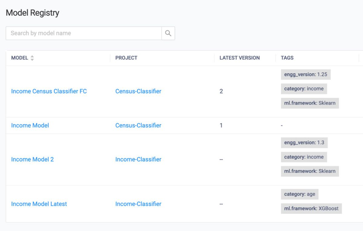Select the Income Model 2 link
Screen dimensions: 363x231
pos(32,159)
